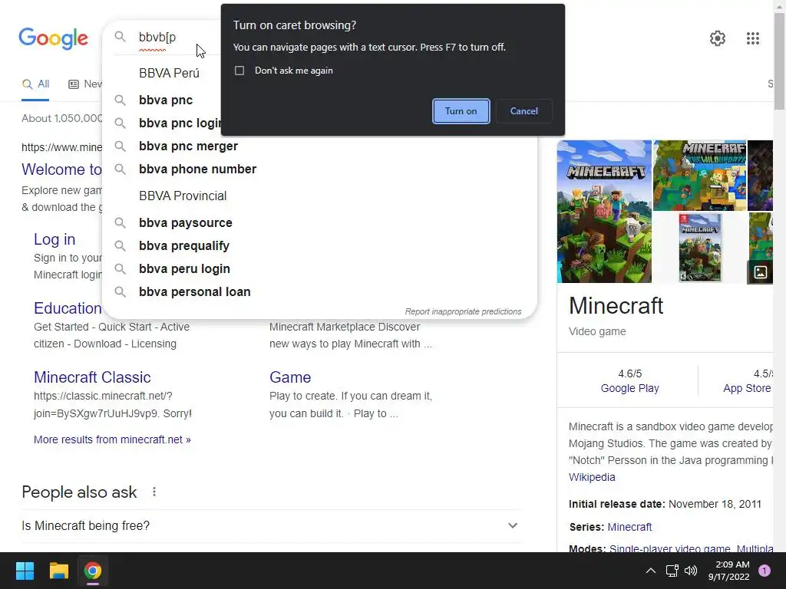Viewport: 786px width, 589px height.
Task: Open the Minecraft Wild Update thumbnail
Action: coord(699,176)
